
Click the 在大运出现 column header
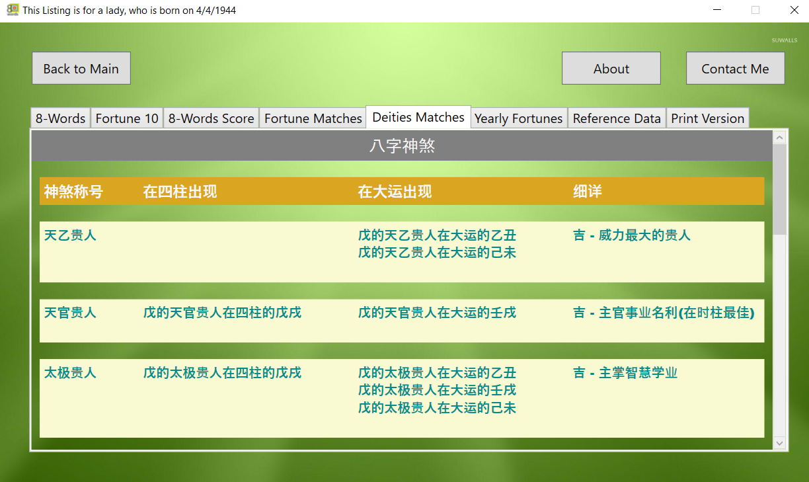pyautogui.click(x=395, y=192)
